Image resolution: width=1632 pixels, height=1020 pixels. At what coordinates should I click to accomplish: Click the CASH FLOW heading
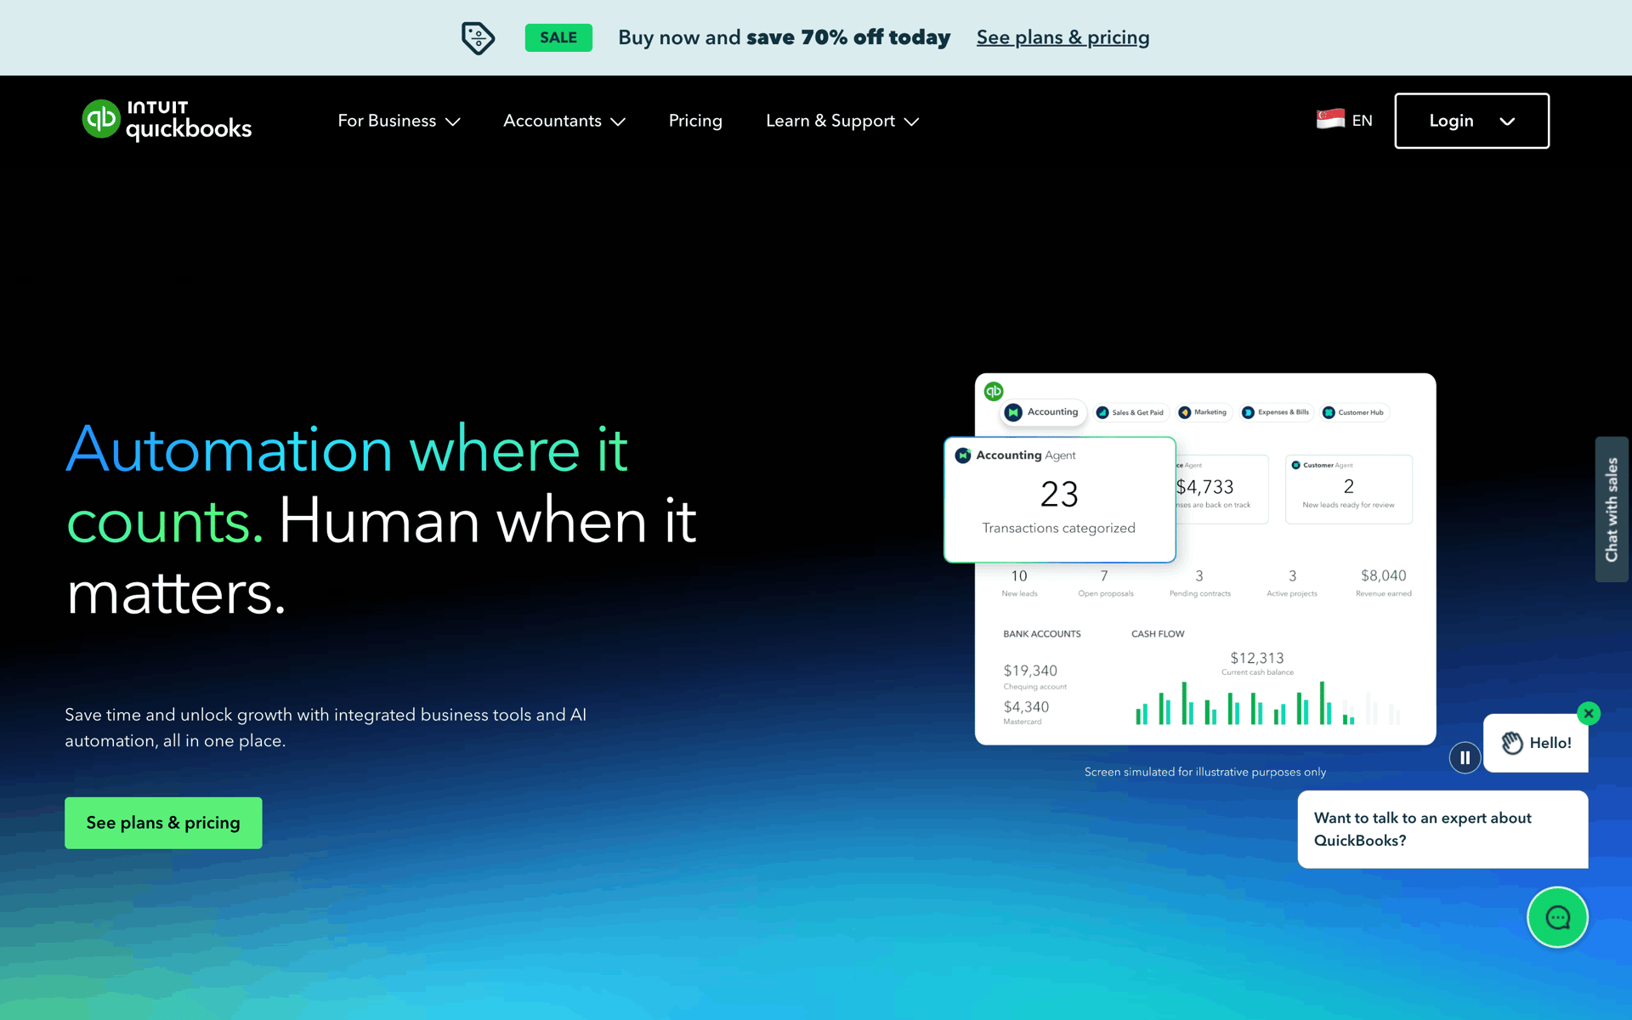pos(1157,634)
